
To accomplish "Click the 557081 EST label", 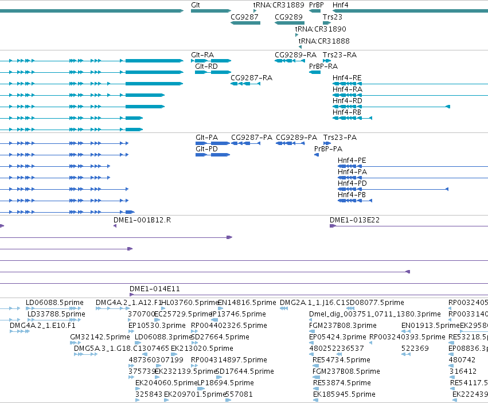I will tap(239, 394).
